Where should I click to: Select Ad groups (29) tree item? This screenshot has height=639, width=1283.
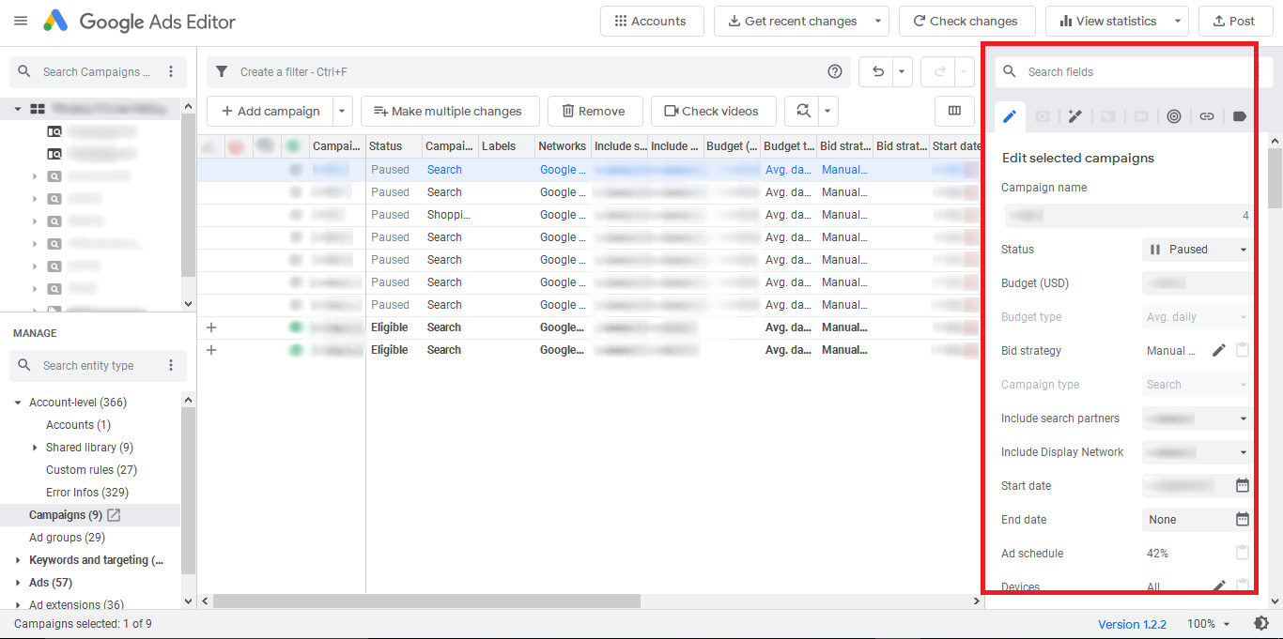tap(67, 538)
